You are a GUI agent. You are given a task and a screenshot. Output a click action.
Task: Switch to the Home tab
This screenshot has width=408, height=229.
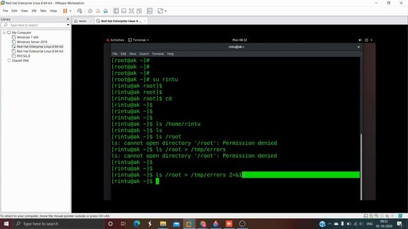pyautogui.click(x=82, y=21)
